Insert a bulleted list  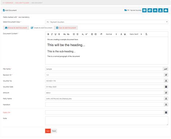78,34
